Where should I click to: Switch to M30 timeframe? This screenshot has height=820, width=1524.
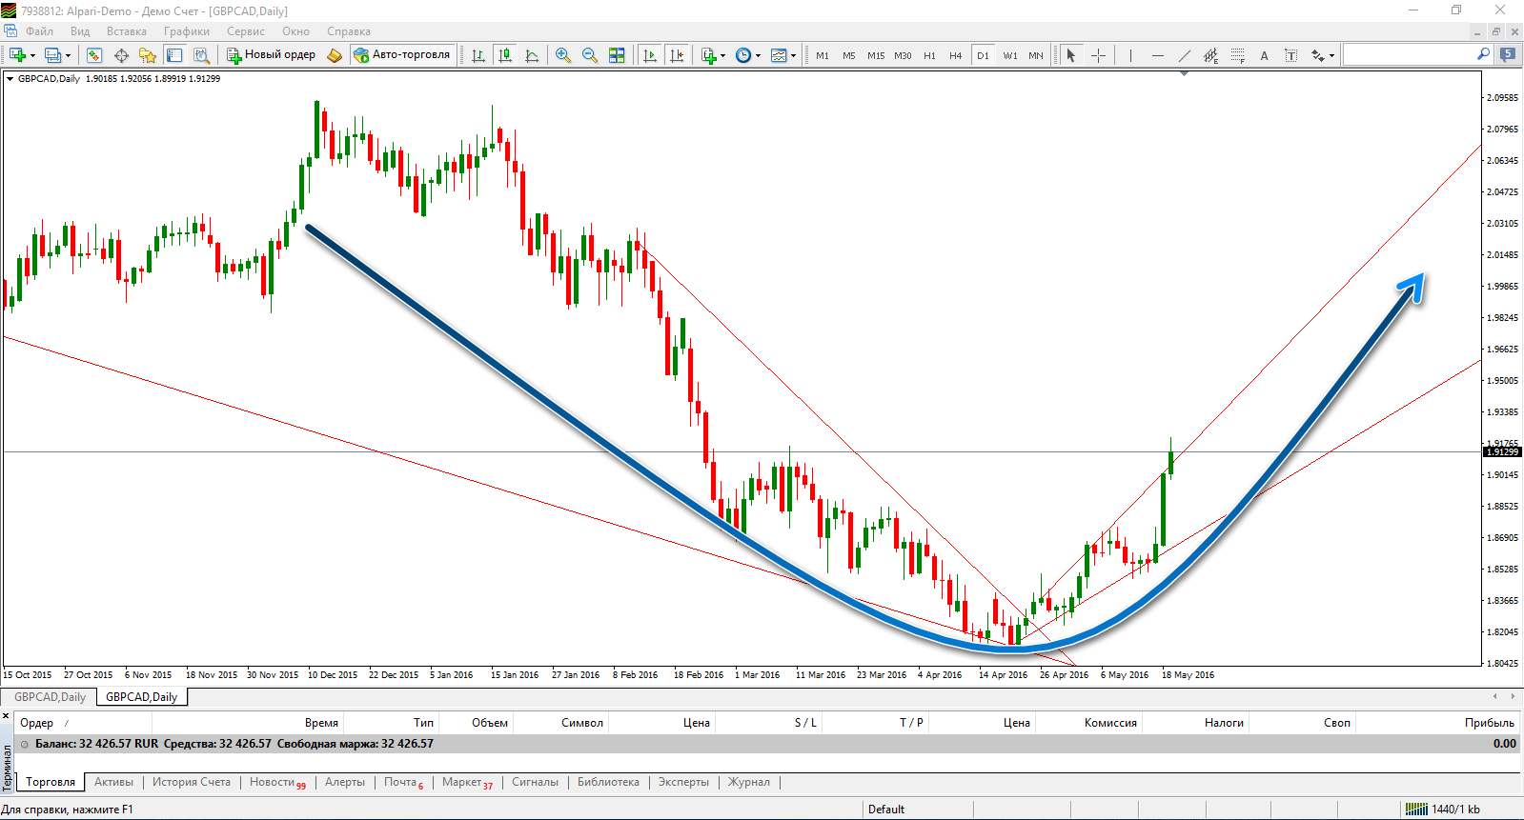pos(903,55)
